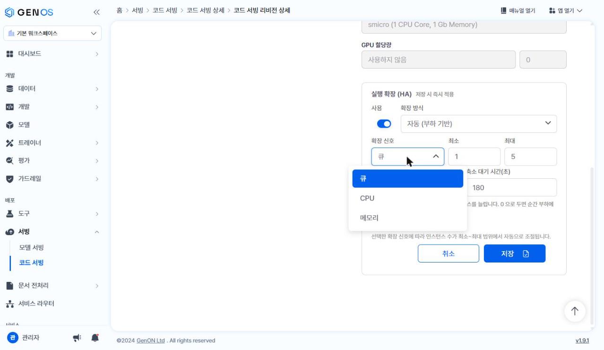Open 모델 서빙 submenu item

(31, 247)
